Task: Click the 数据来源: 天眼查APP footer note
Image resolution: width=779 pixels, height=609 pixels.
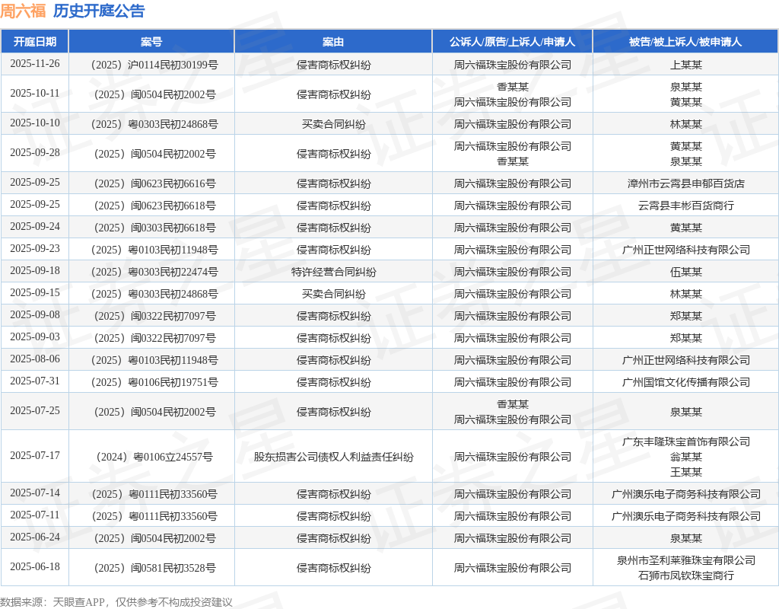Action: point(116,602)
